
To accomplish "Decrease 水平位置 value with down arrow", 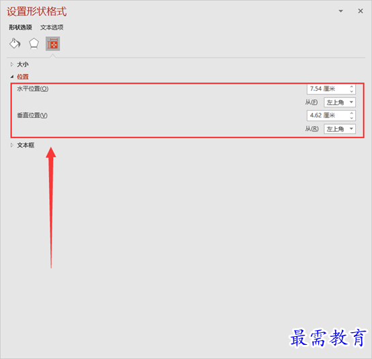I will pyautogui.click(x=352, y=91).
